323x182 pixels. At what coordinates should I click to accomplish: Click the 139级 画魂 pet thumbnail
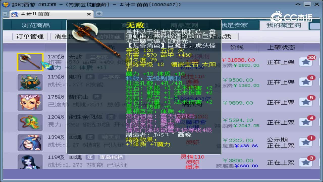coord(30,143)
